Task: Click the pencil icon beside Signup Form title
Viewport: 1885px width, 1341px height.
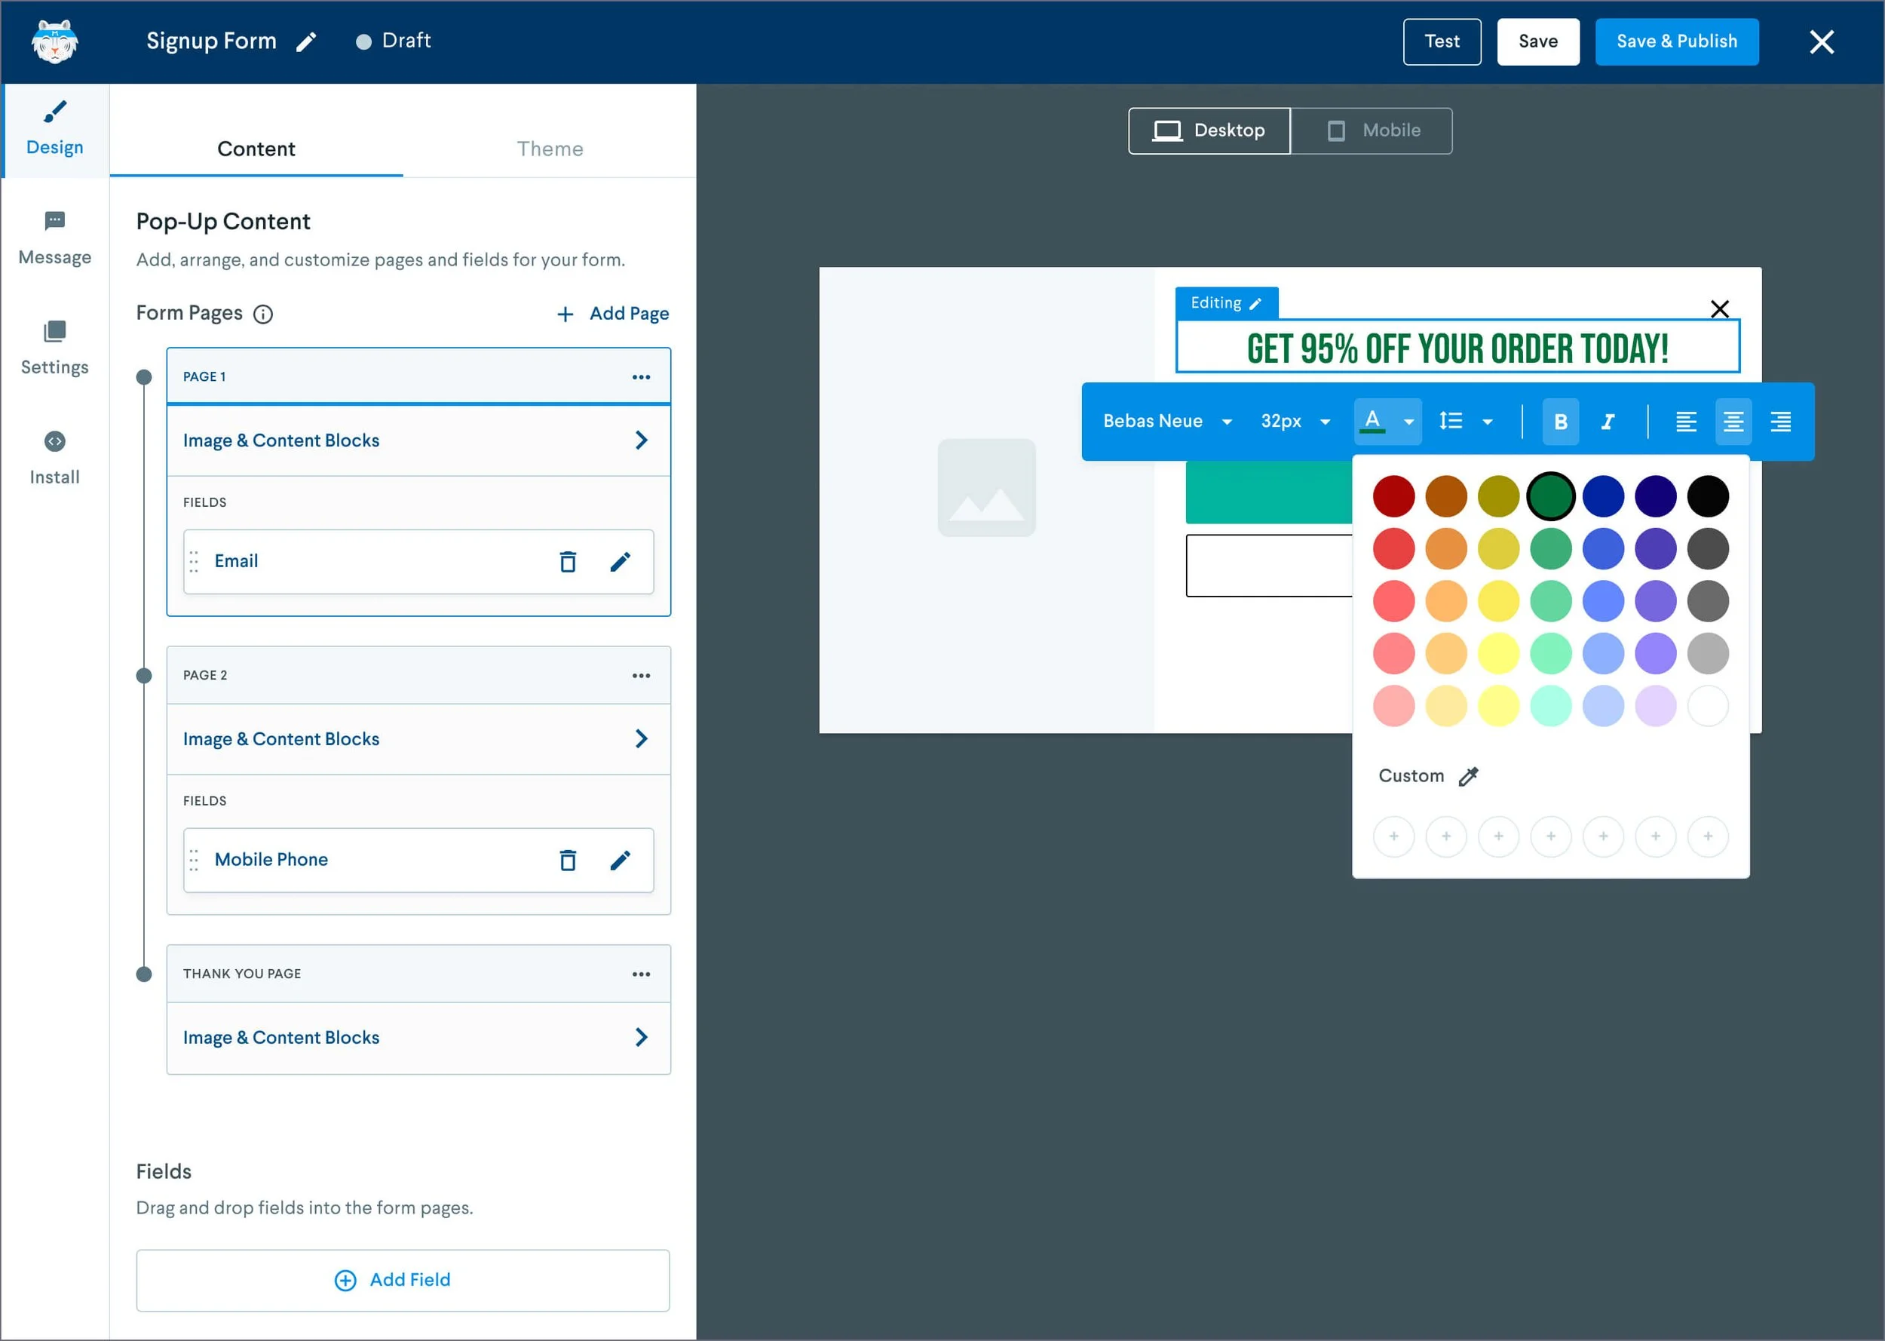Action: click(306, 42)
